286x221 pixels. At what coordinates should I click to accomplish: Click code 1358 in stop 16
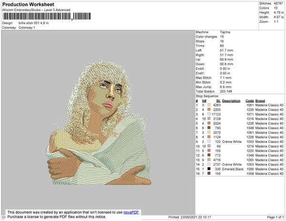(250, 174)
